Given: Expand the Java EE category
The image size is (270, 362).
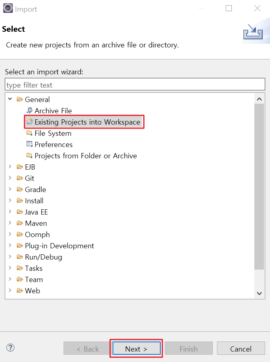Looking at the screenshot, I should pyautogui.click(x=10, y=212).
